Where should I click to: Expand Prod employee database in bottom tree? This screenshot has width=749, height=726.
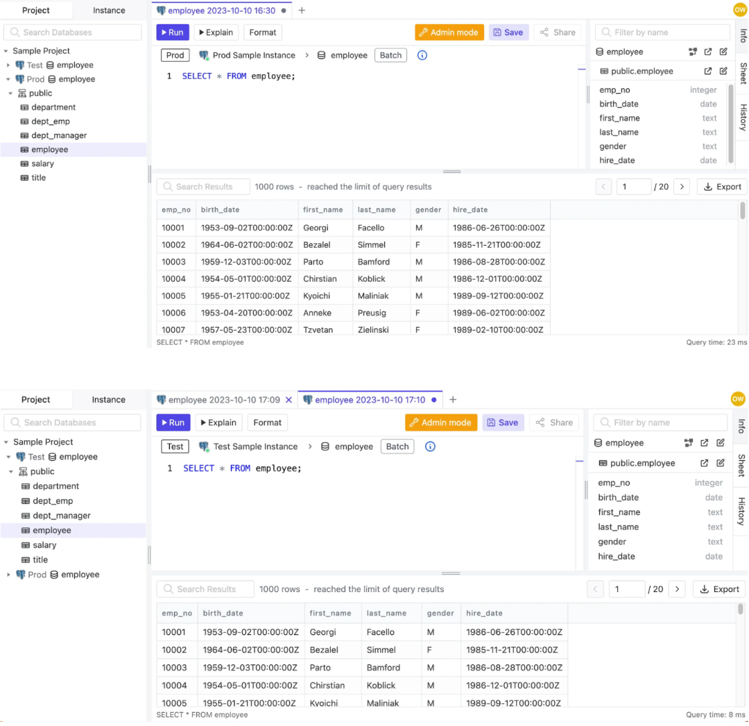click(x=8, y=575)
